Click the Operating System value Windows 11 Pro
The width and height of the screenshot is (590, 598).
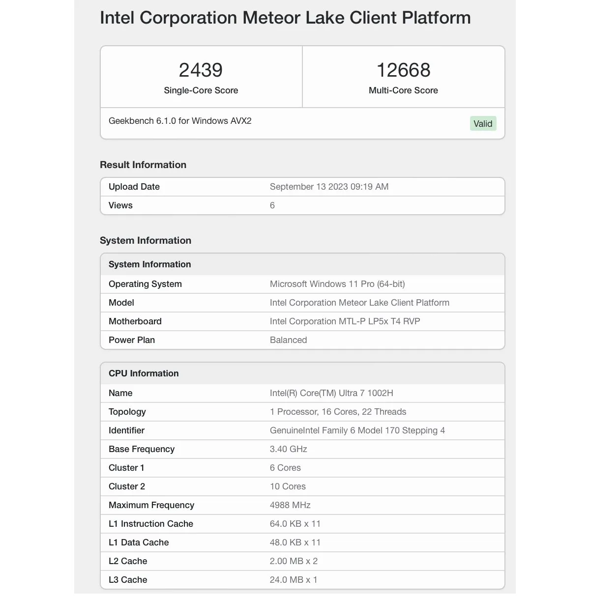pos(337,284)
